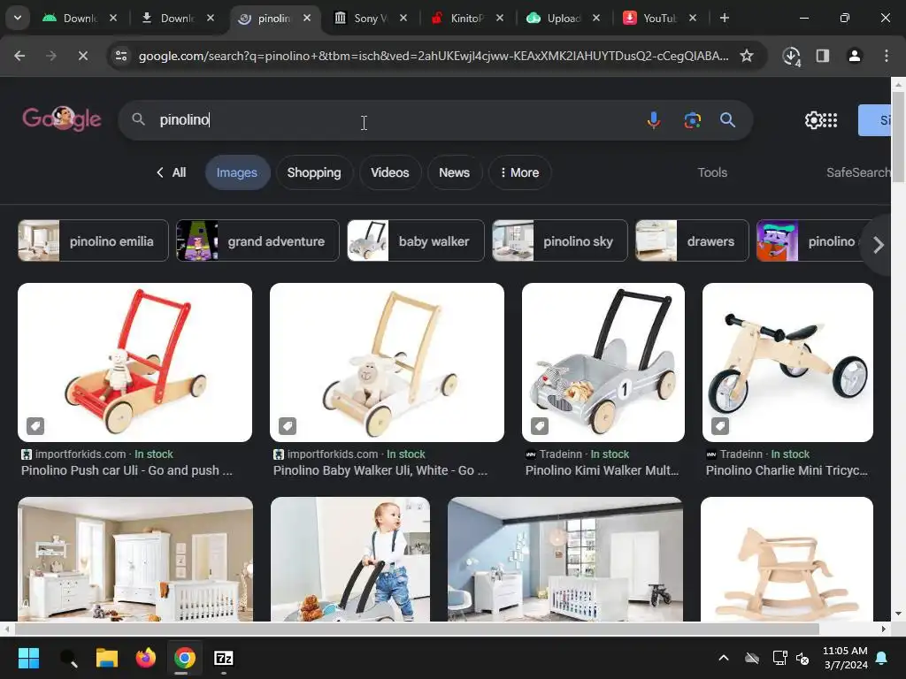Open the Chrome profile avatar
Screen dimensions: 906x679
click(854, 56)
